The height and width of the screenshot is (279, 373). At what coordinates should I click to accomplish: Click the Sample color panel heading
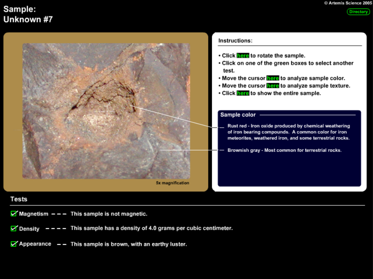coord(238,115)
